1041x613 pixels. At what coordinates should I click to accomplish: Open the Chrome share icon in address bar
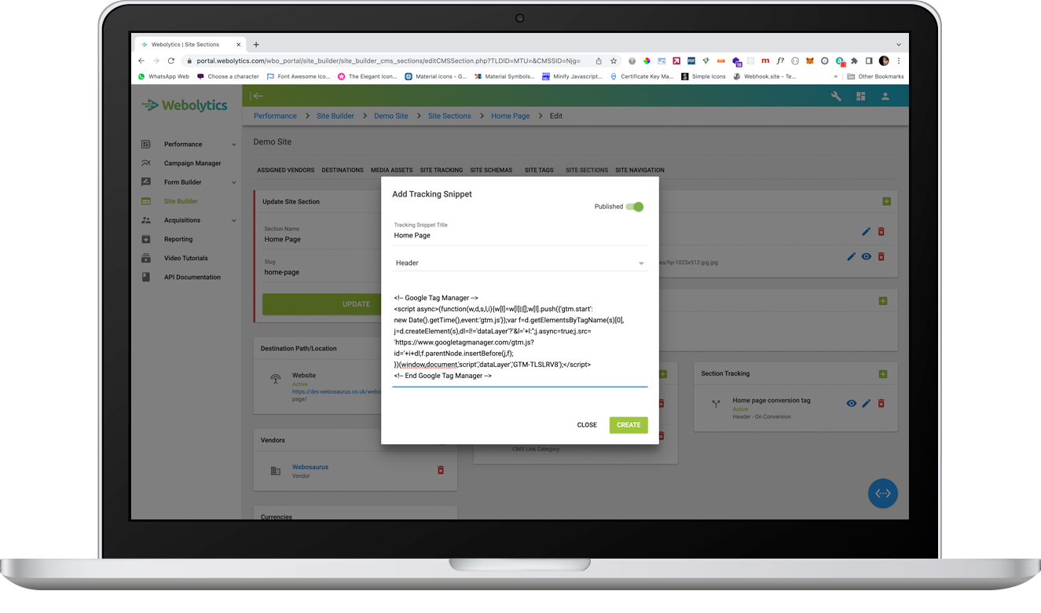click(x=599, y=61)
